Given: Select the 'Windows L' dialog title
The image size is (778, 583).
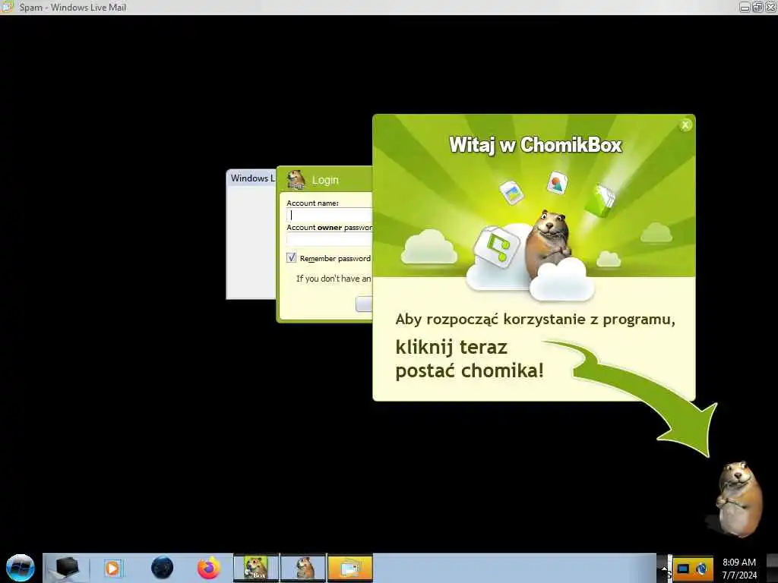Looking at the screenshot, I should [252, 178].
